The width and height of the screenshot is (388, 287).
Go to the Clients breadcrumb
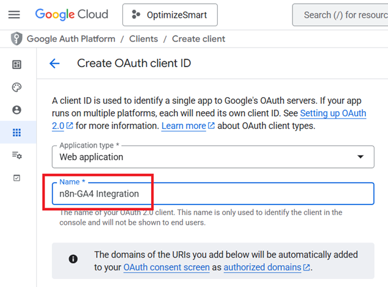click(x=143, y=38)
